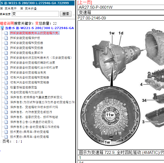Click document code AR27.50-P-0601W

tap(96, 7)
